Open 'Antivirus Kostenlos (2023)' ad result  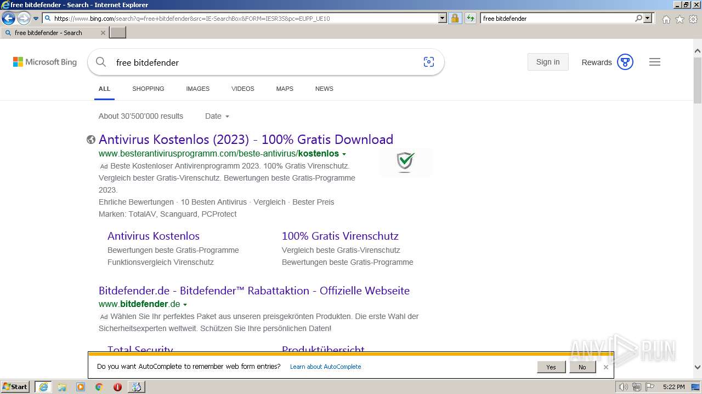[x=246, y=140]
